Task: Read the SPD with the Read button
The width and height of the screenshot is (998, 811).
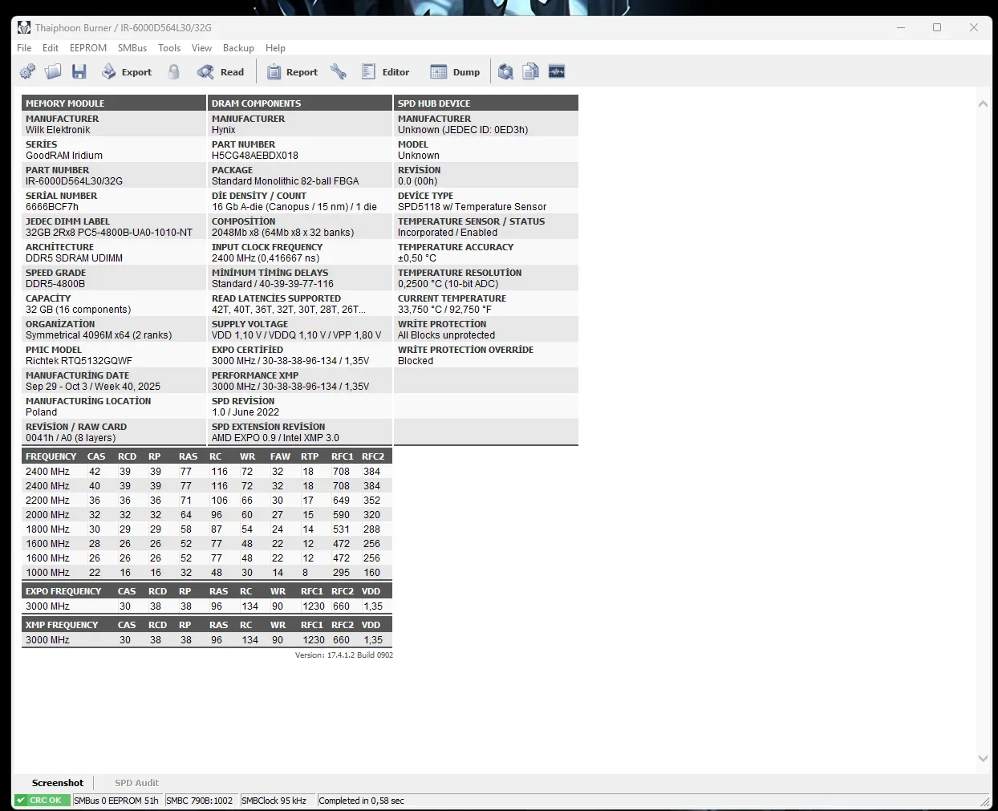Action: (221, 72)
